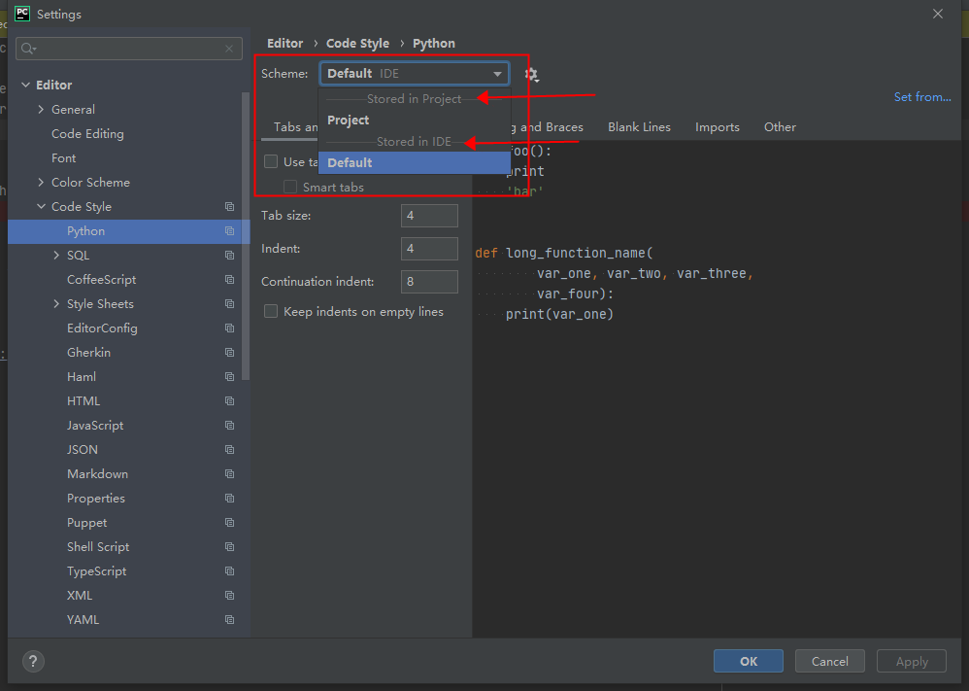
Task: Select Project scheme from dropdown list
Action: [349, 121]
